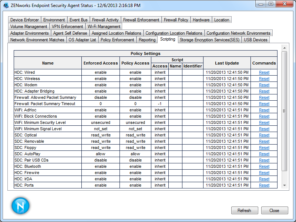Click the 'not_set' Enforced Access cell

point(101,129)
